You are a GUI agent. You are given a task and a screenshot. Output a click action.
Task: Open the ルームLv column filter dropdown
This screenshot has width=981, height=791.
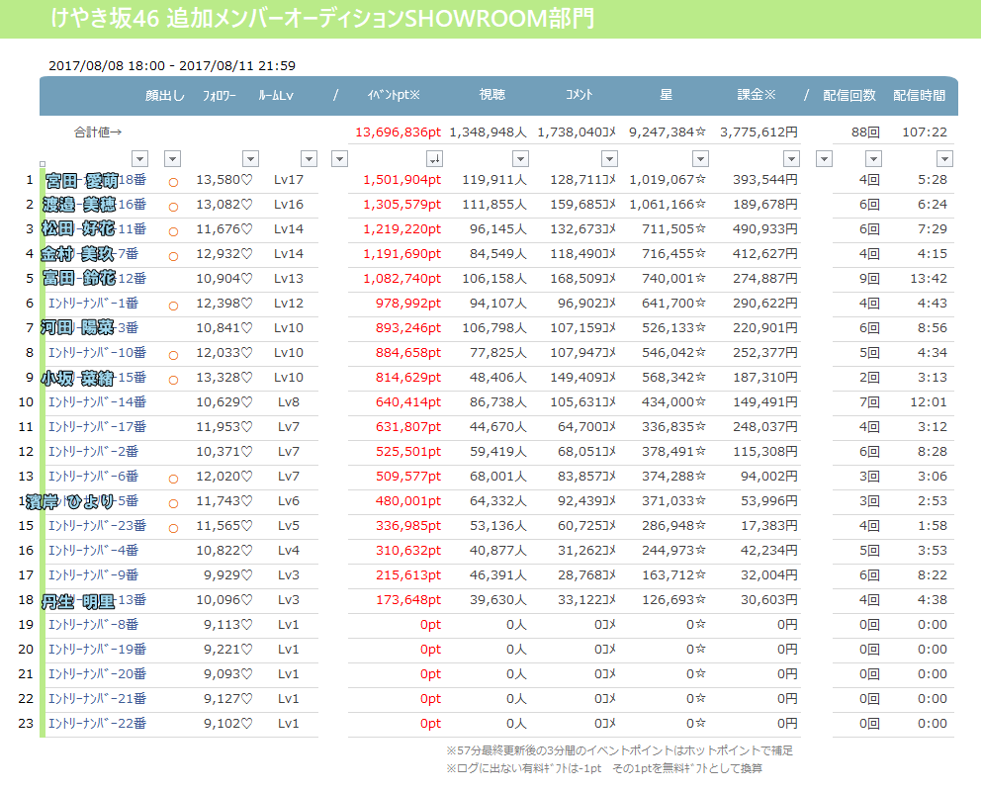(x=310, y=159)
